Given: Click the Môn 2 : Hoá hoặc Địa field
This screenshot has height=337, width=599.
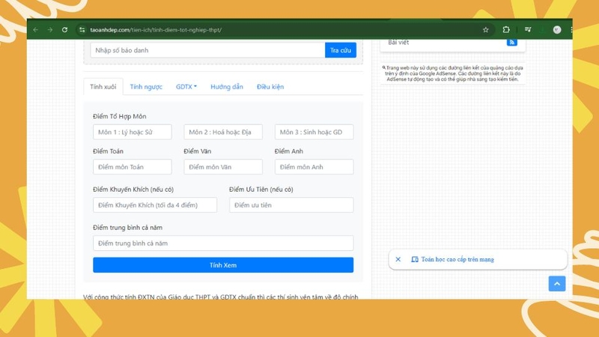Looking at the screenshot, I should [x=223, y=133].
